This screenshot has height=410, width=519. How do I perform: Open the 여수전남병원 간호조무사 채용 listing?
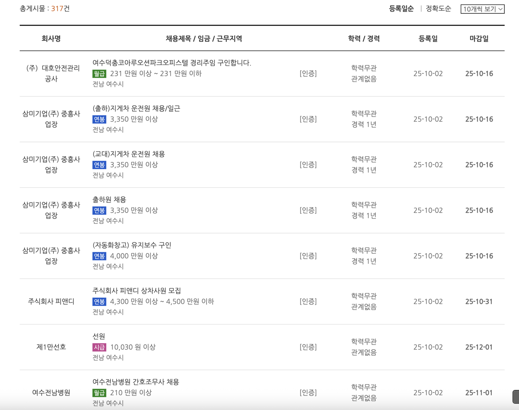(136, 381)
